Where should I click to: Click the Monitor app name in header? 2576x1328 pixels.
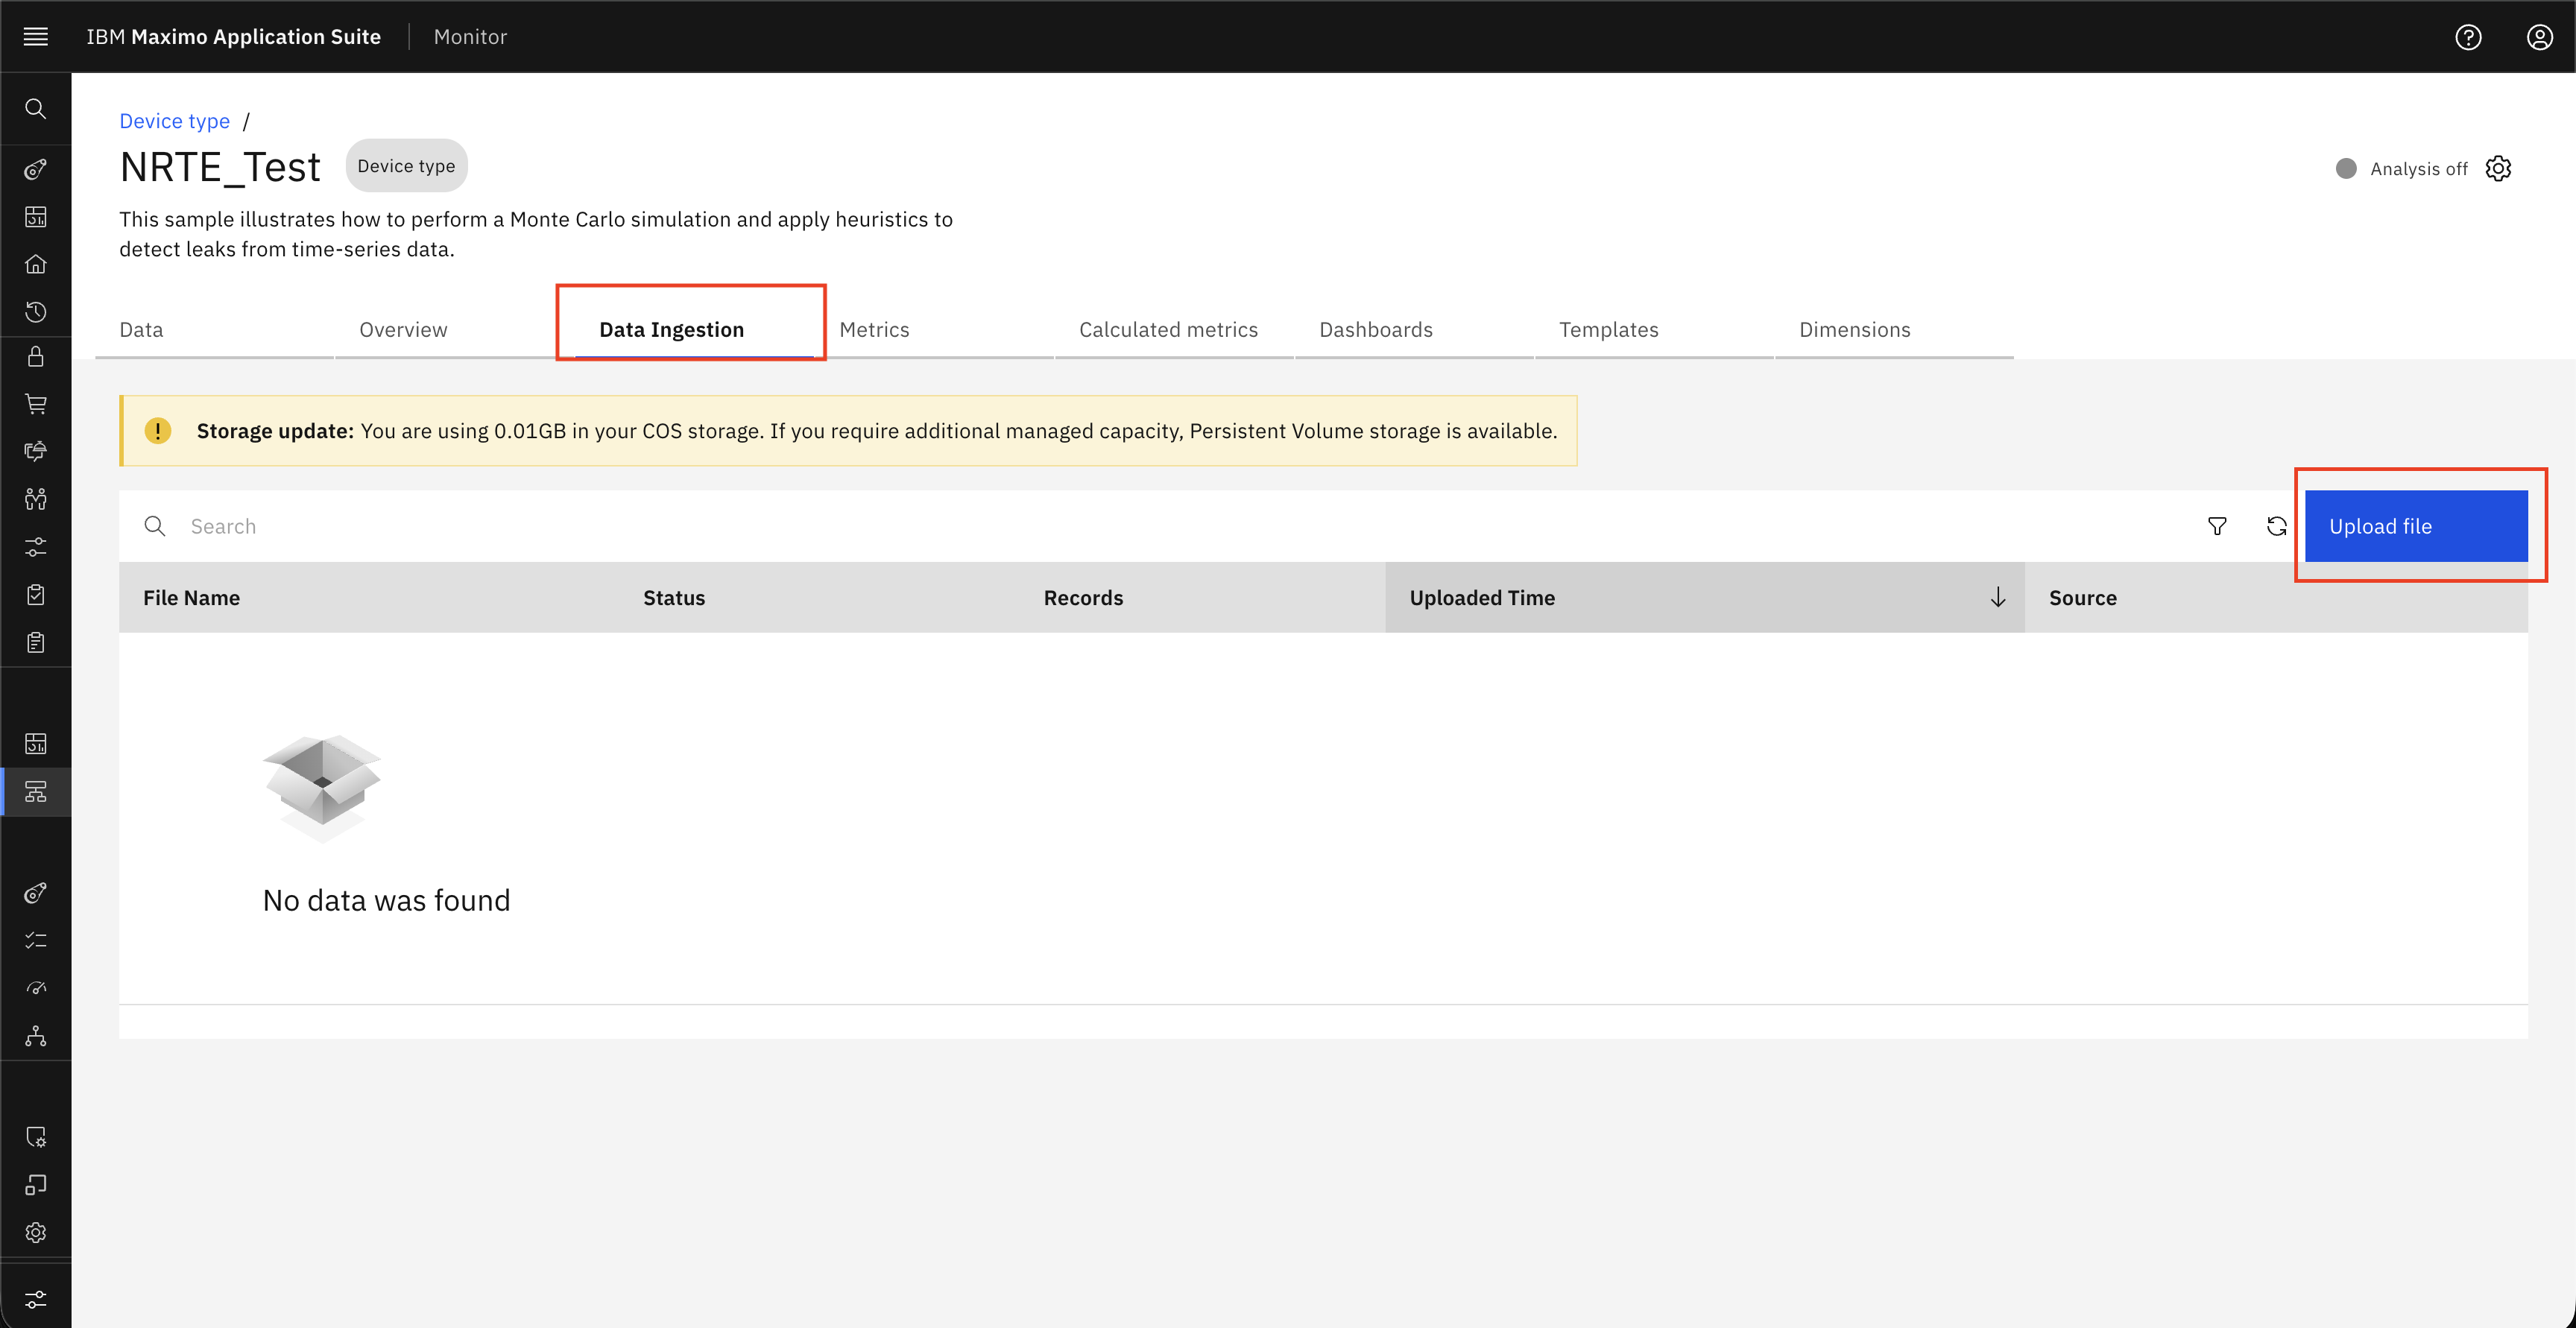[x=470, y=37]
